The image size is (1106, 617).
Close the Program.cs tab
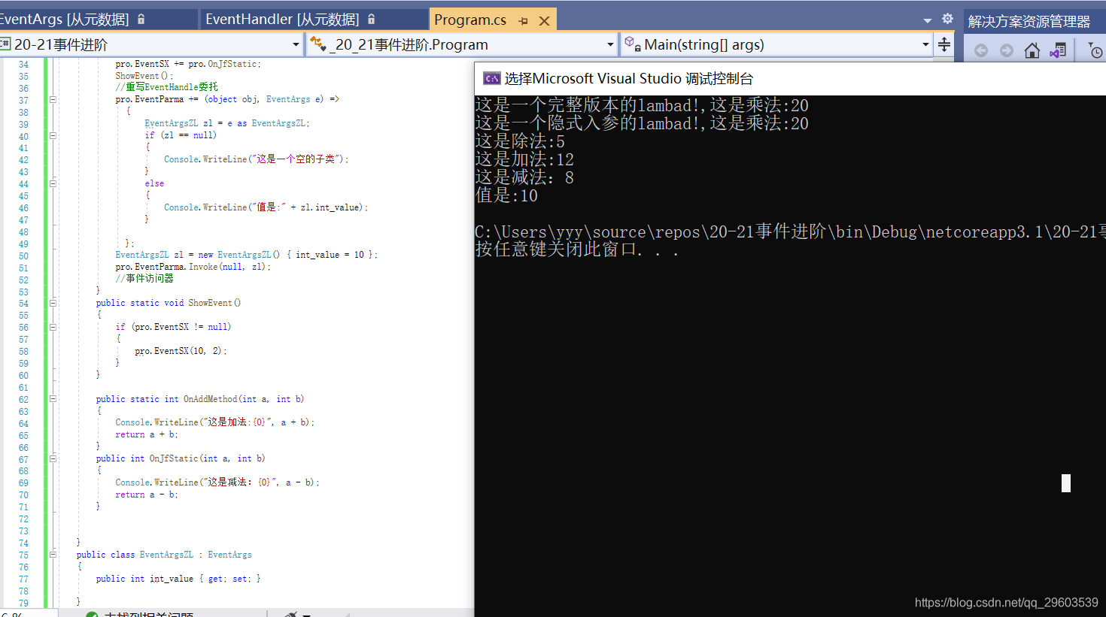click(x=544, y=21)
